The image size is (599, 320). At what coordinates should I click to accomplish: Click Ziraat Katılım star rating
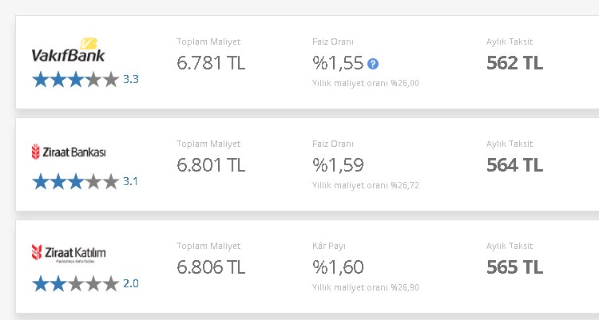(x=76, y=284)
